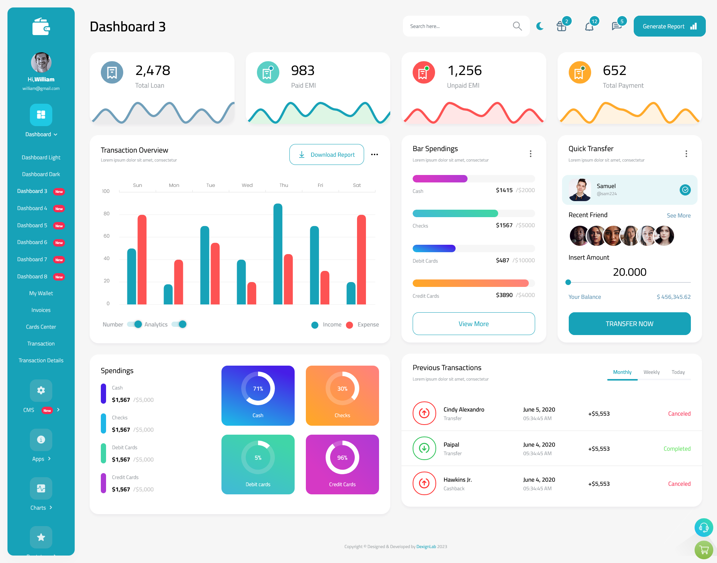Click the My Wallet sidebar icon
Screen dimensions: 717x563
tap(40, 293)
